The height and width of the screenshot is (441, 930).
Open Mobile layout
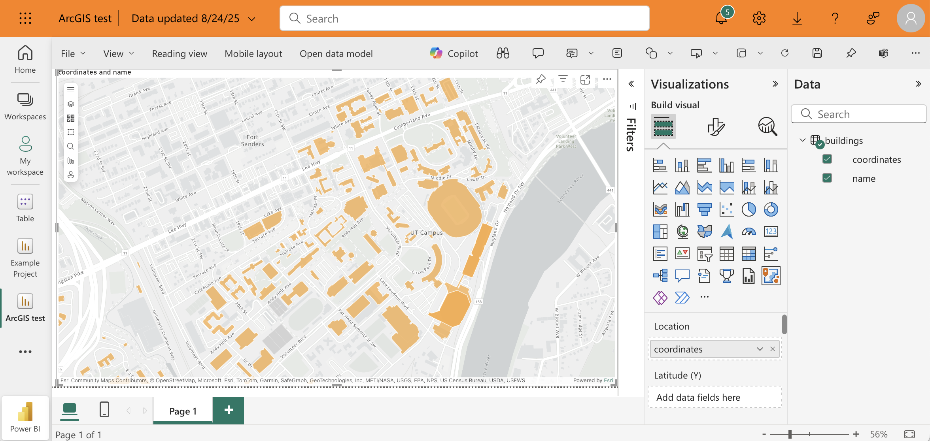coord(253,53)
